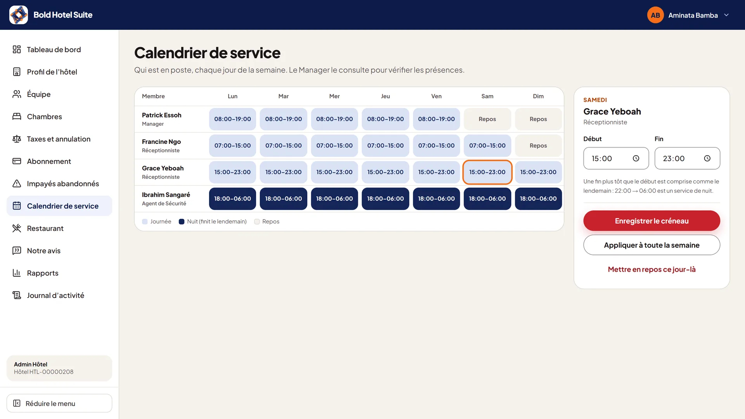Select Ibrahim Sangaré's Monday 18:00–06:00 night shift
The width and height of the screenshot is (745, 419).
[232, 199]
